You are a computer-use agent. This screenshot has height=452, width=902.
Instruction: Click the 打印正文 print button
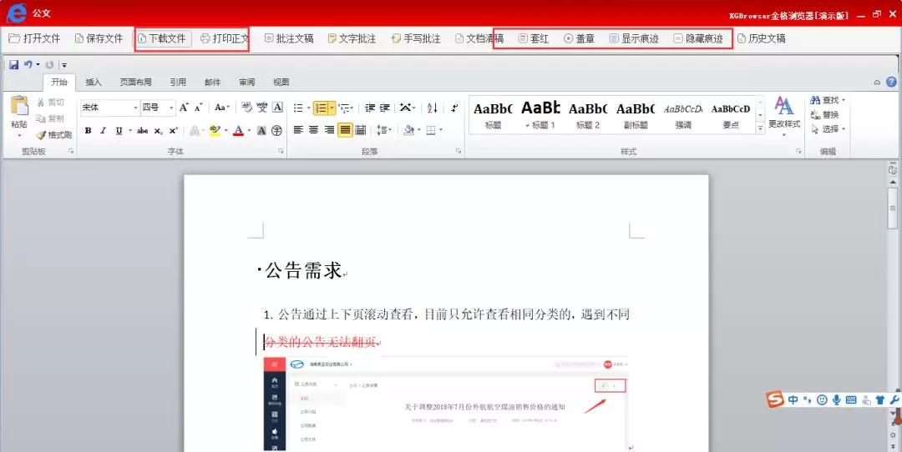click(x=225, y=38)
